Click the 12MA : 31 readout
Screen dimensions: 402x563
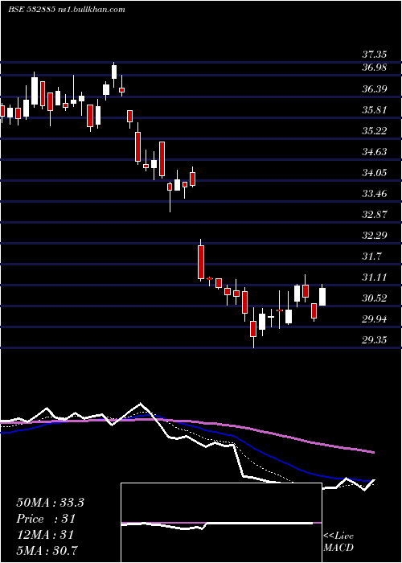click(x=45, y=535)
